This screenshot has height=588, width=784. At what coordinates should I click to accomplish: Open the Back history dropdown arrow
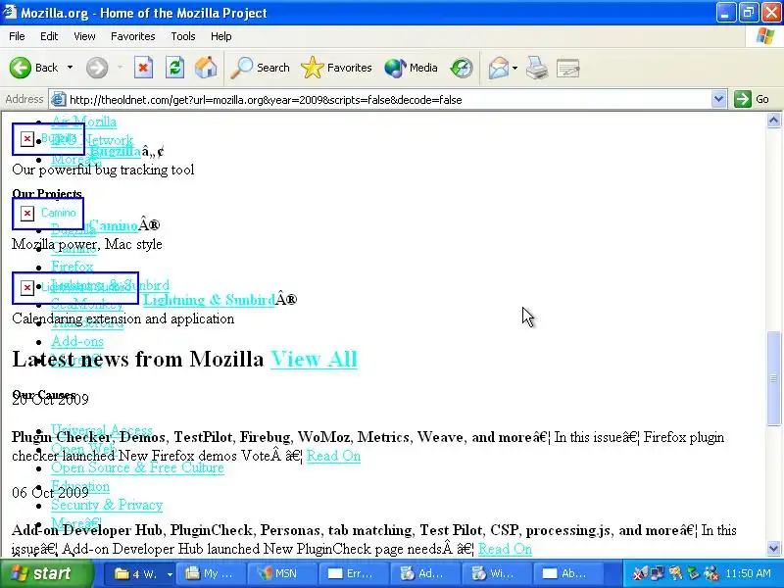(70, 68)
